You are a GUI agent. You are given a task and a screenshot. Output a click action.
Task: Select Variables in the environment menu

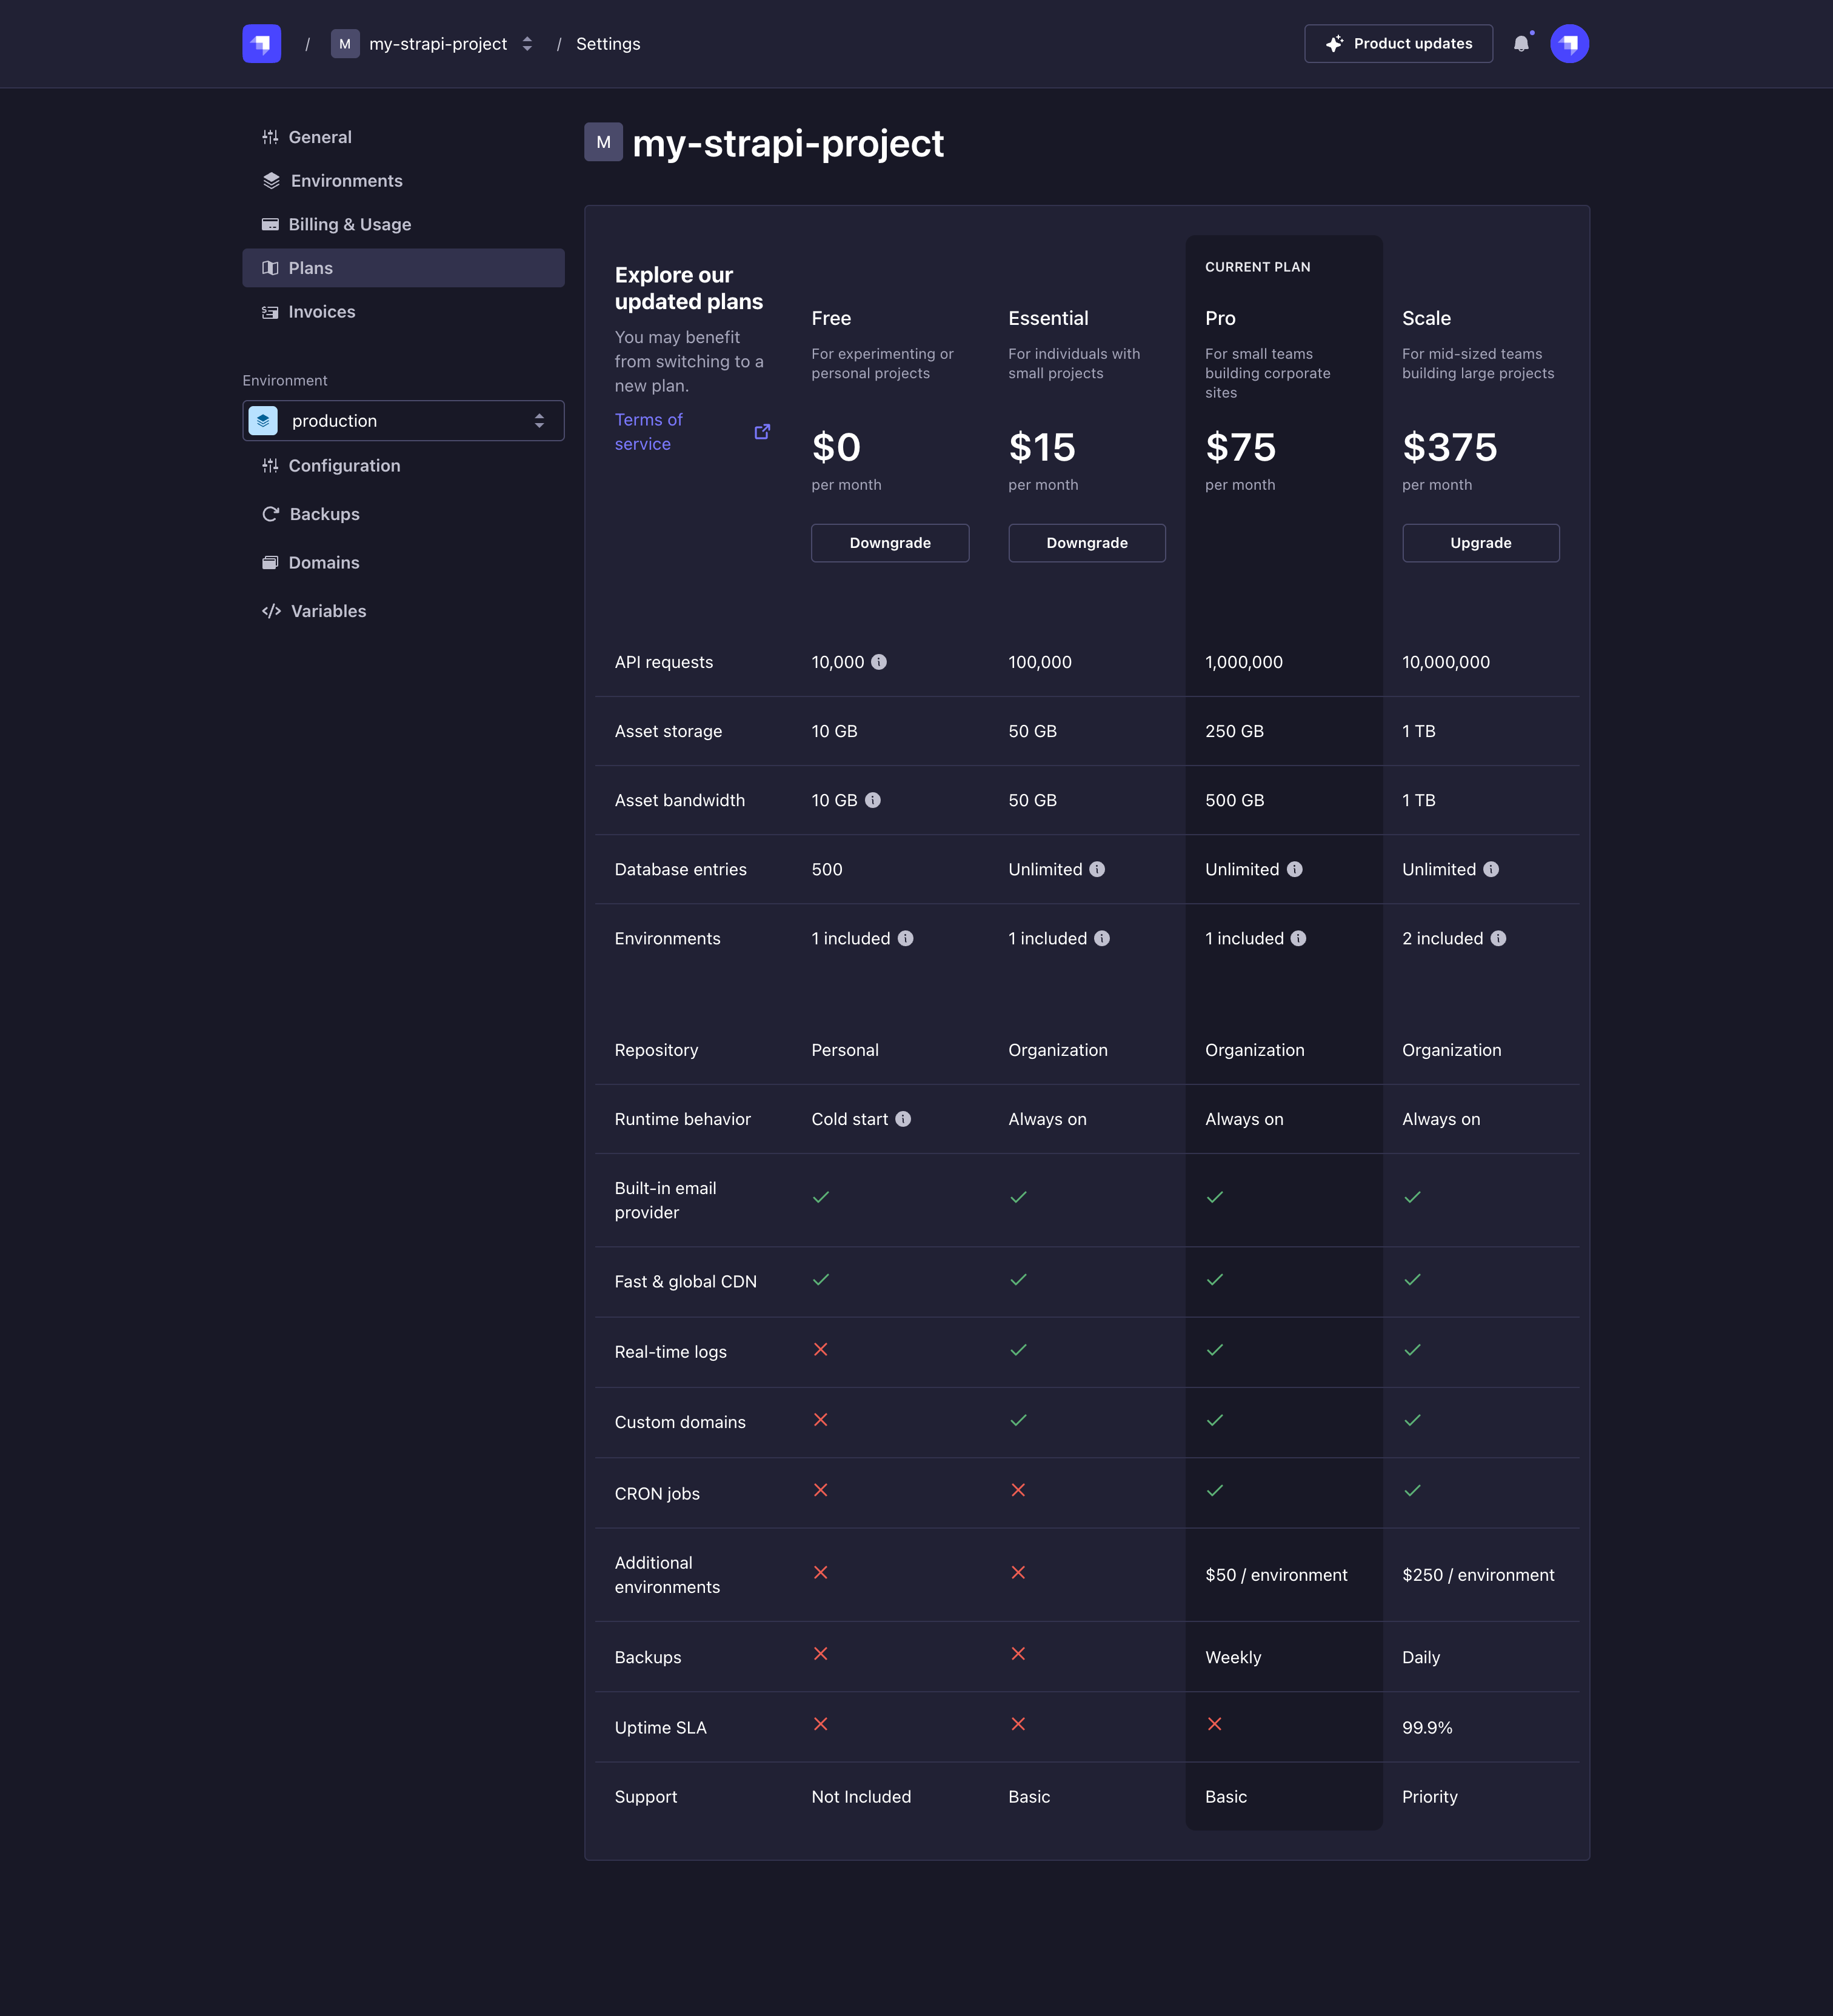coord(328,611)
